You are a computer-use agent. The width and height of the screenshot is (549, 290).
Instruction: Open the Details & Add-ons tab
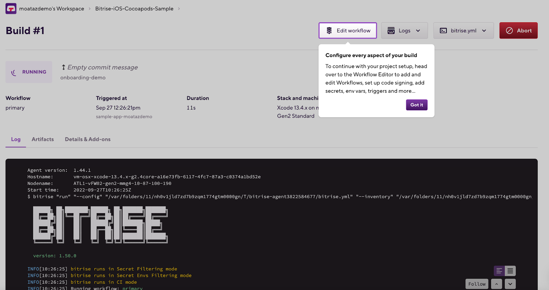coord(87,139)
